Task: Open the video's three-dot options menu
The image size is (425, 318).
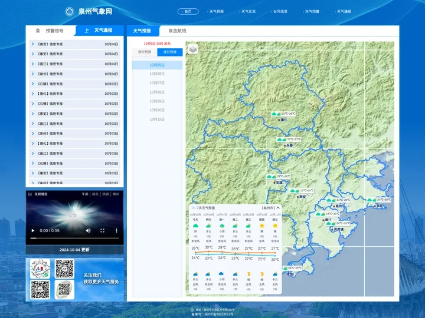Action: (x=116, y=230)
